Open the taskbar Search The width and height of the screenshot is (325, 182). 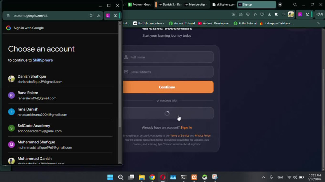[121, 177]
